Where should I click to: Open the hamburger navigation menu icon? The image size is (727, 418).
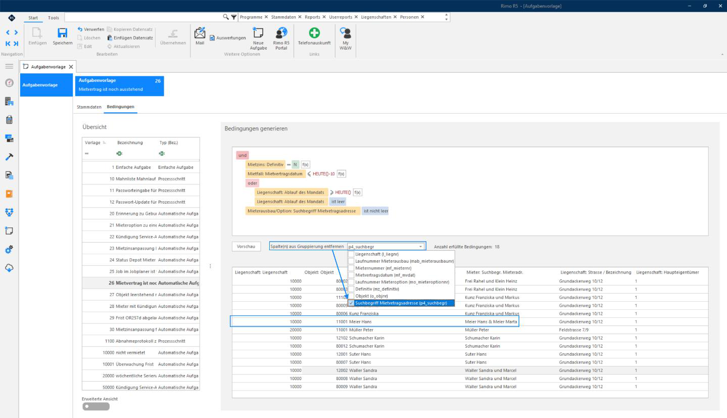[x=9, y=66]
